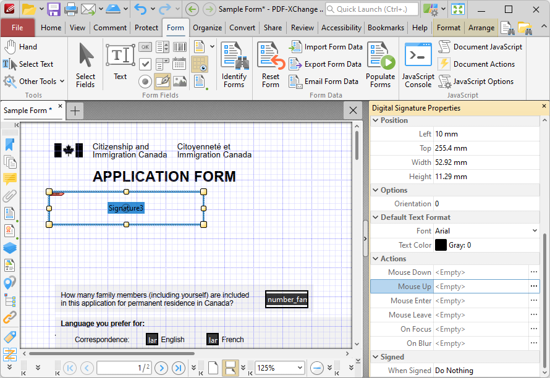Undo the last action

click(140, 9)
